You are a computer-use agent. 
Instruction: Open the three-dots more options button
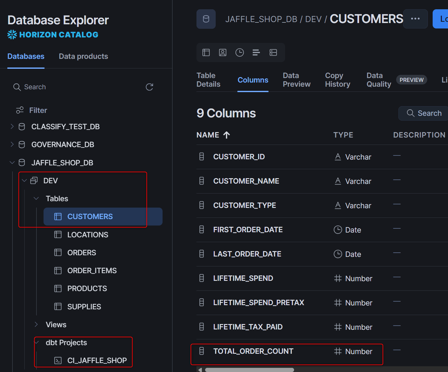pos(415,19)
